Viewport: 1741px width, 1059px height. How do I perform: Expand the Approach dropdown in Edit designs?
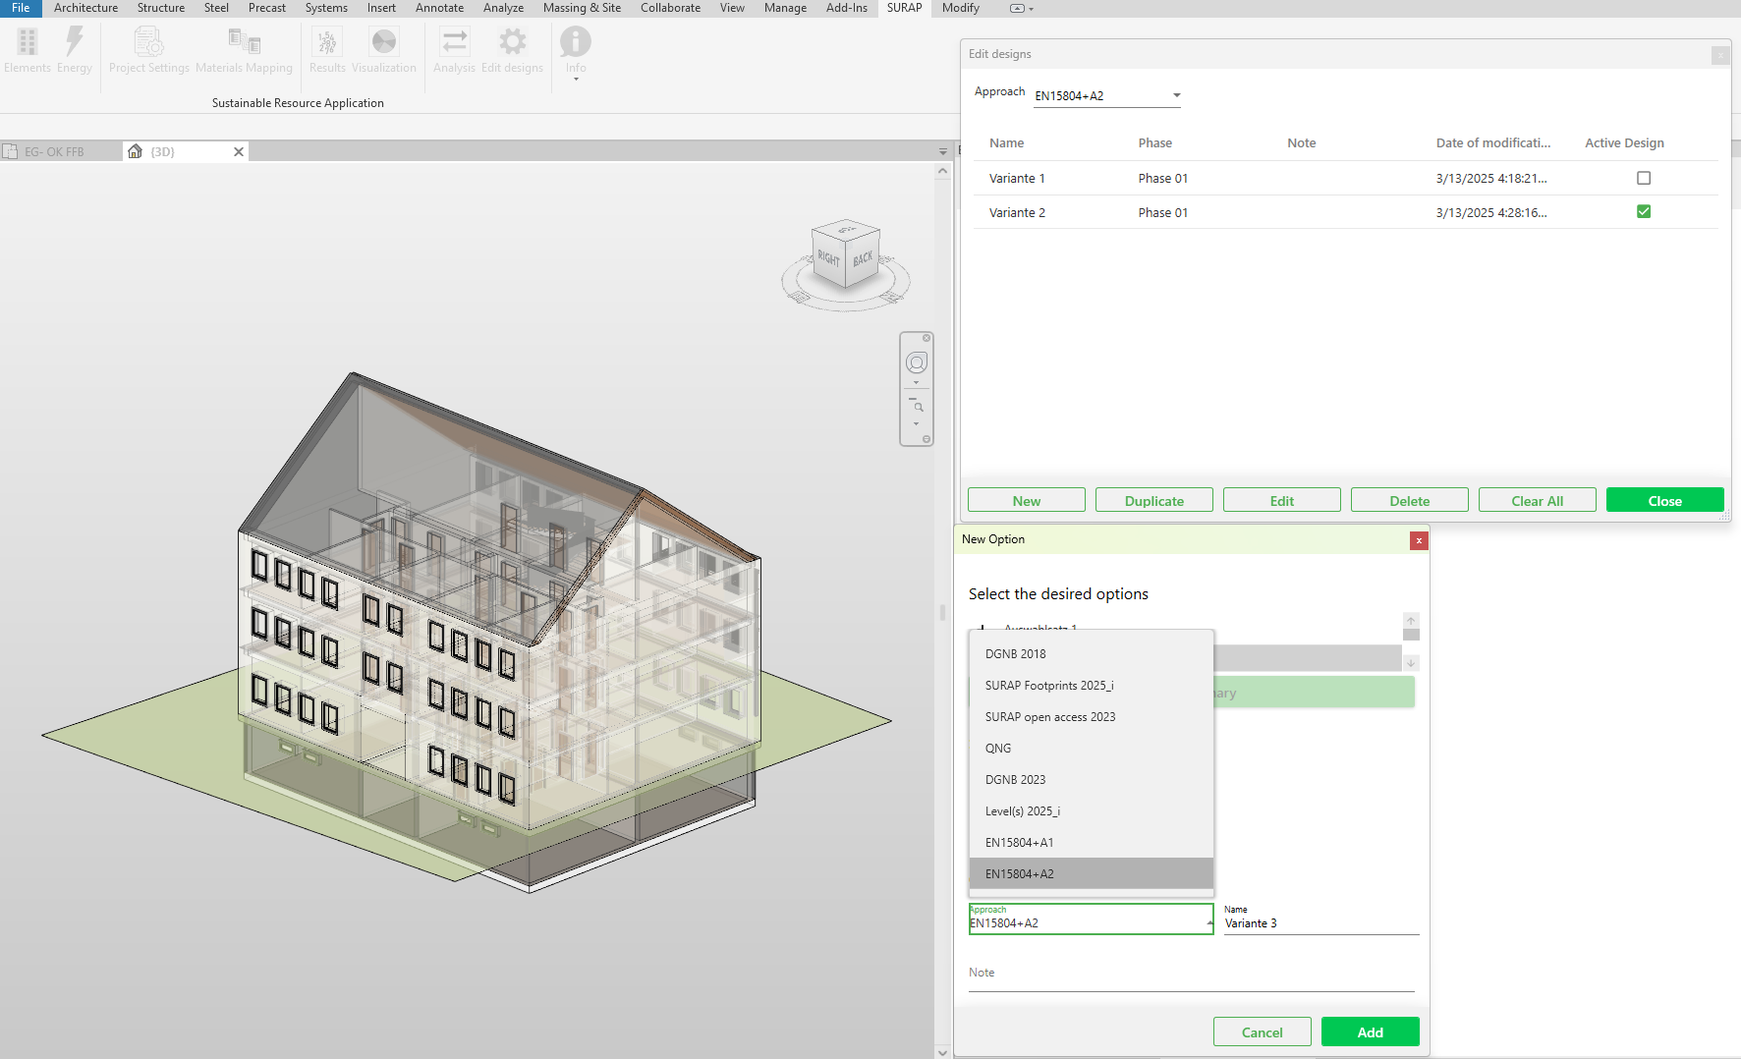pos(1176,95)
